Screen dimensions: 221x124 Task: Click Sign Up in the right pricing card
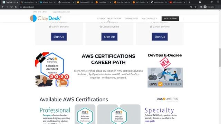tap(160, 37)
